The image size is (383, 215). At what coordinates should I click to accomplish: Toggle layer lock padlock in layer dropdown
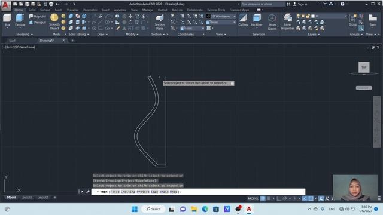[x=308, y=16]
